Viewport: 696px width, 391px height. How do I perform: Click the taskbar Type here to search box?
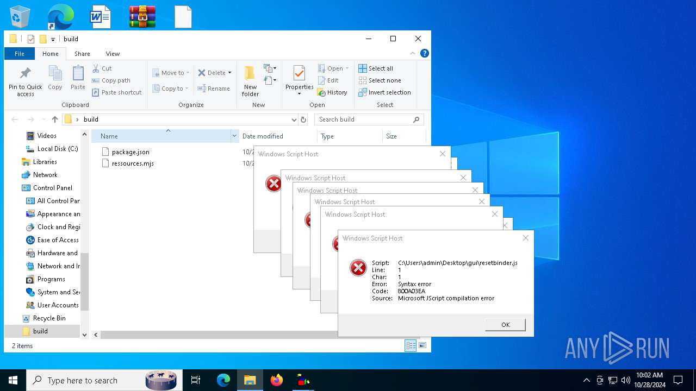[x=103, y=380]
